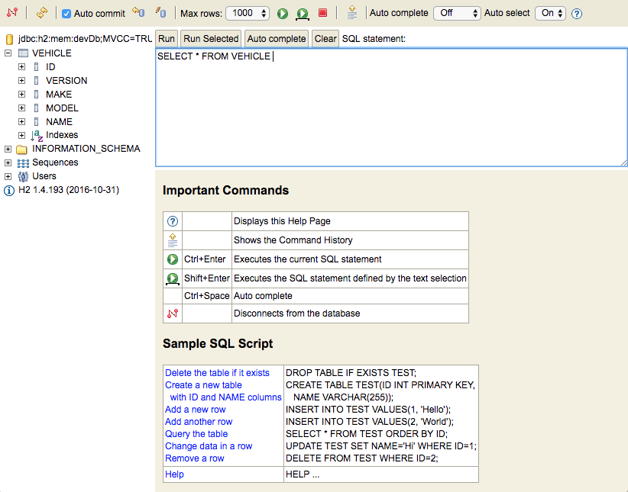This screenshot has width=628, height=492.
Task: Select the Users label
Action: tap(44, 176)
